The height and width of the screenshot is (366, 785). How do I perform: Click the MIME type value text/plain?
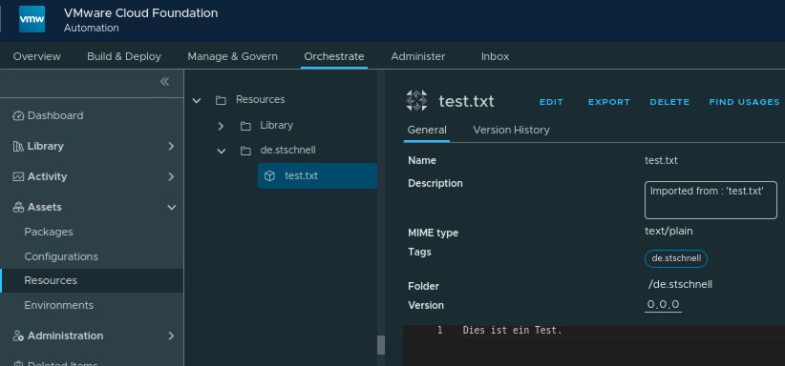tap(668, 231)
